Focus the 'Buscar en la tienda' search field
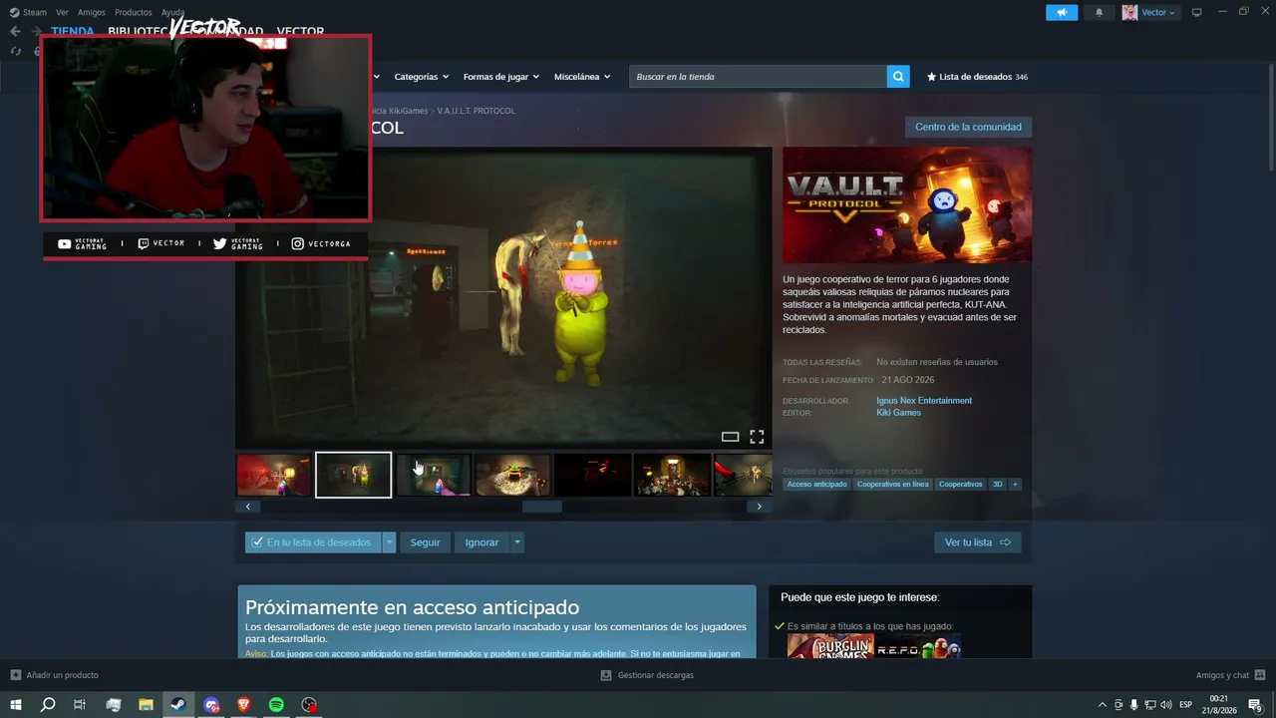This screenshot has width=1276, height=718. tap(758, 77)
